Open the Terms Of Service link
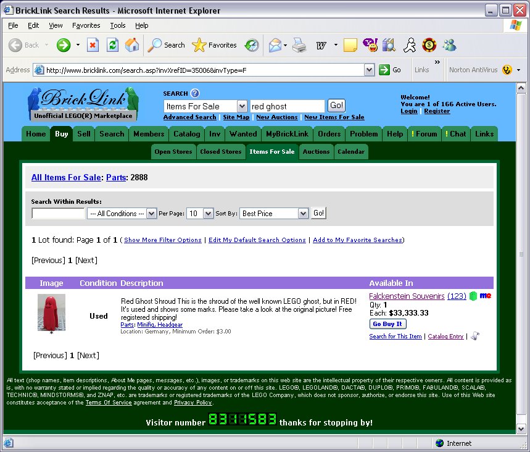The image size is (530, 452). (109, 403)
